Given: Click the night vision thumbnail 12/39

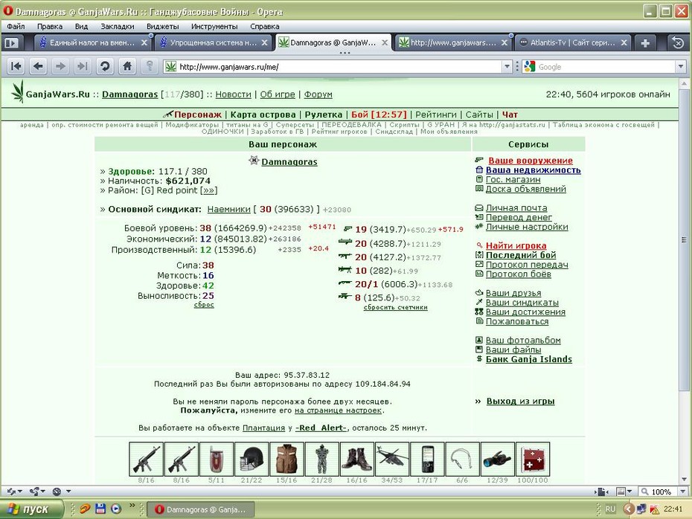Looking at the screenshot, I should [497, 459].
